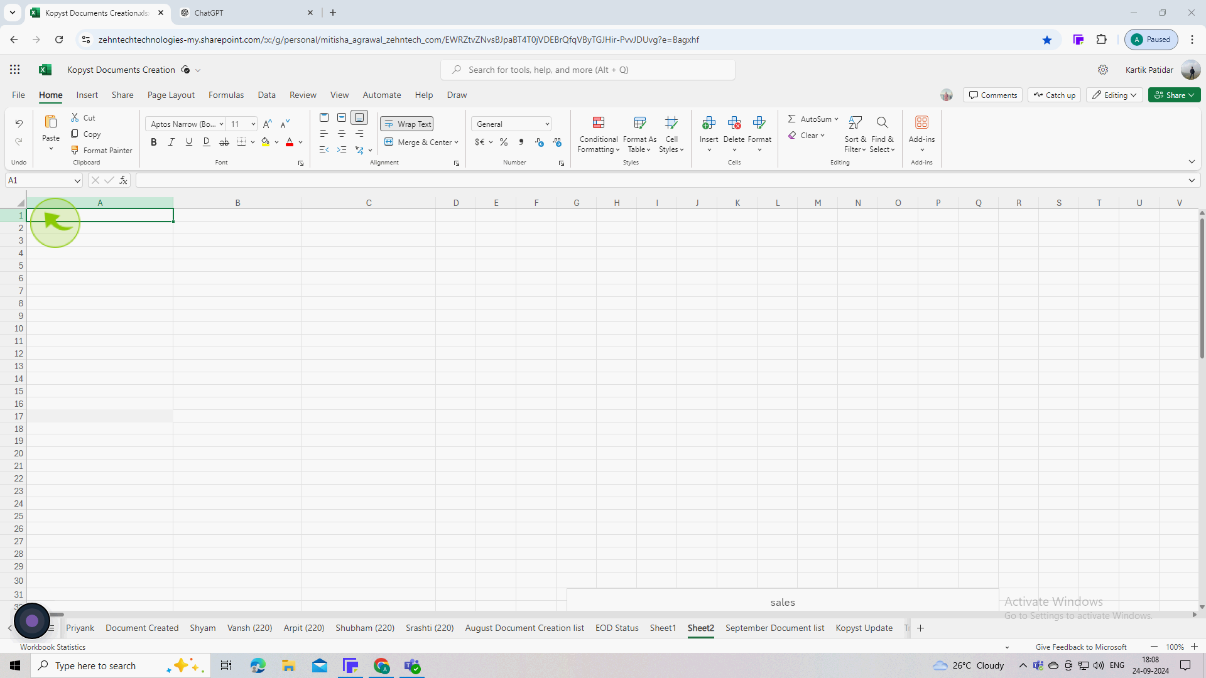The height and width of the screenshot is (678, 1206).
Task: Open the Clear dropdown
Action: point(822,135)
